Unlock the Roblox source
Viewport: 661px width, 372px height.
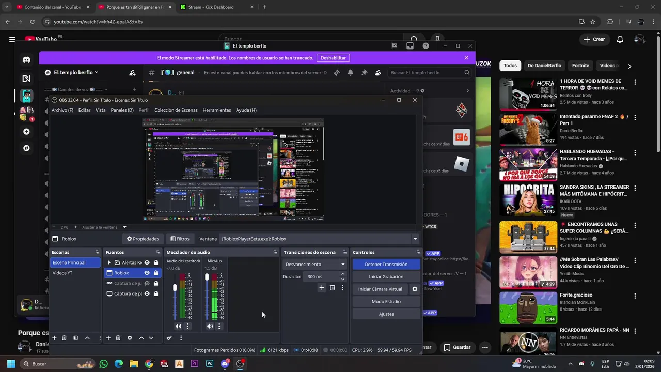coord(155,273)
